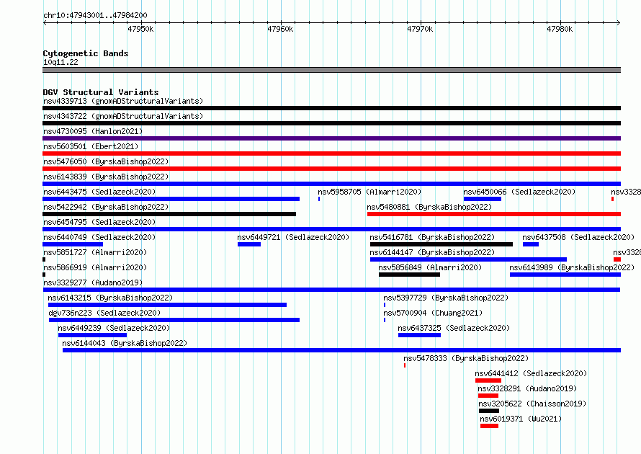This screenshot has width=641, height=454.
Task: Click the black bar under nsv5856849 Almarri2020
Action: click(x=409, y=275)
